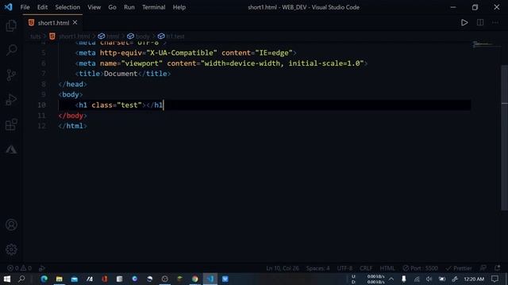The width and height of the screenshot is (508, 285).
Task: Open the Extensions view
Action: coord(11,124)
